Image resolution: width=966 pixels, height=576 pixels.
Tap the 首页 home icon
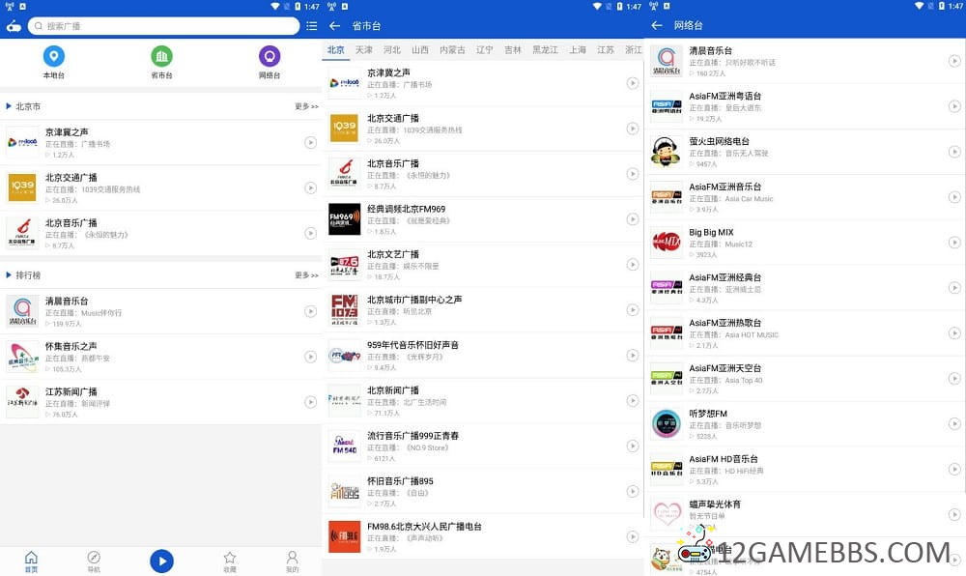31,559
